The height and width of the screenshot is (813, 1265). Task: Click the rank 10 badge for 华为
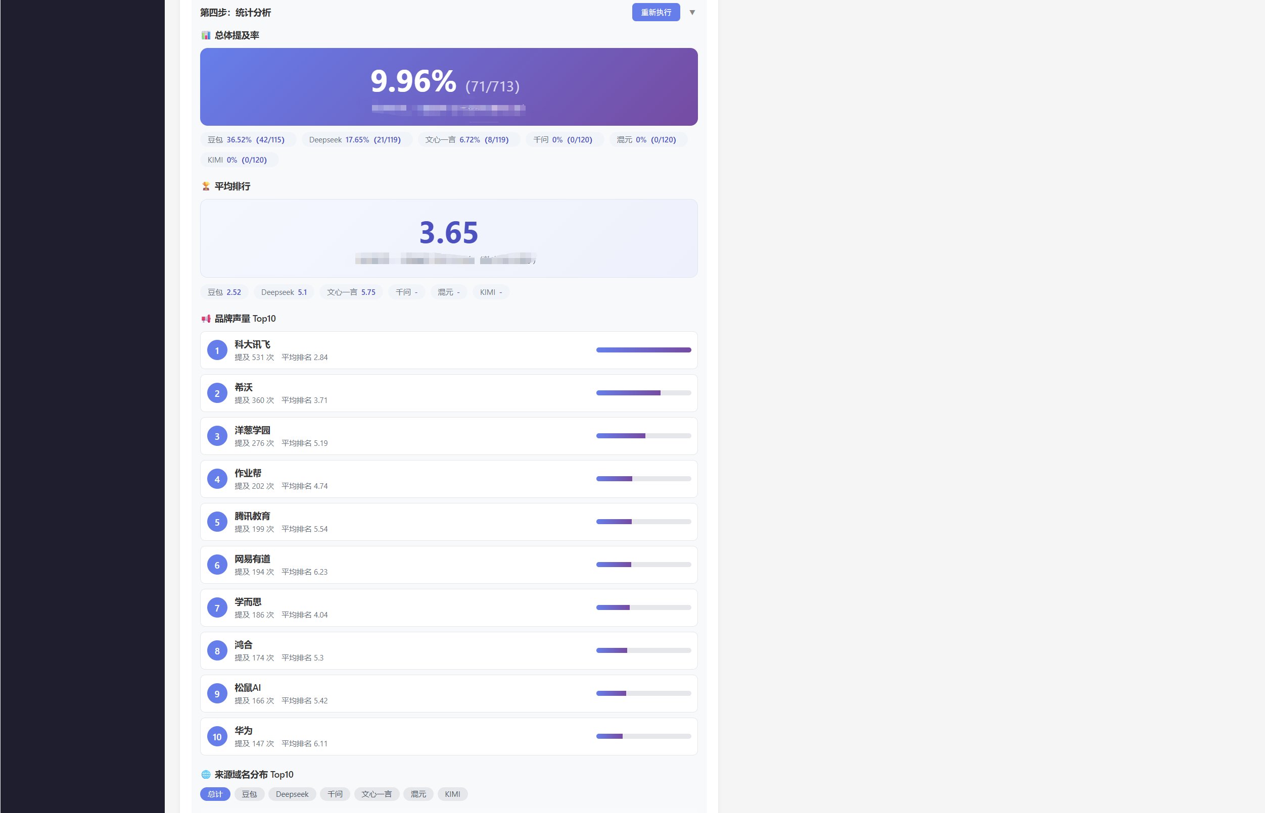click(x=217, y=737)
